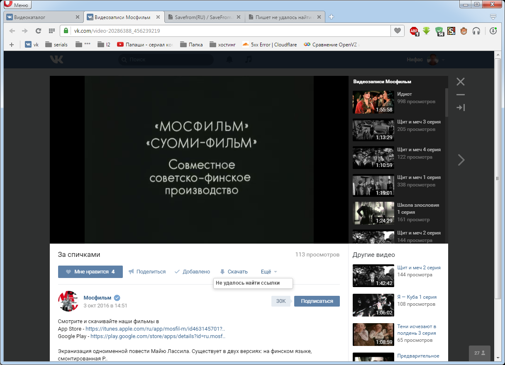This screenshot has width=505, height=365.
Task: Open the Идиот video thumbnail
Action: (373, 102)
